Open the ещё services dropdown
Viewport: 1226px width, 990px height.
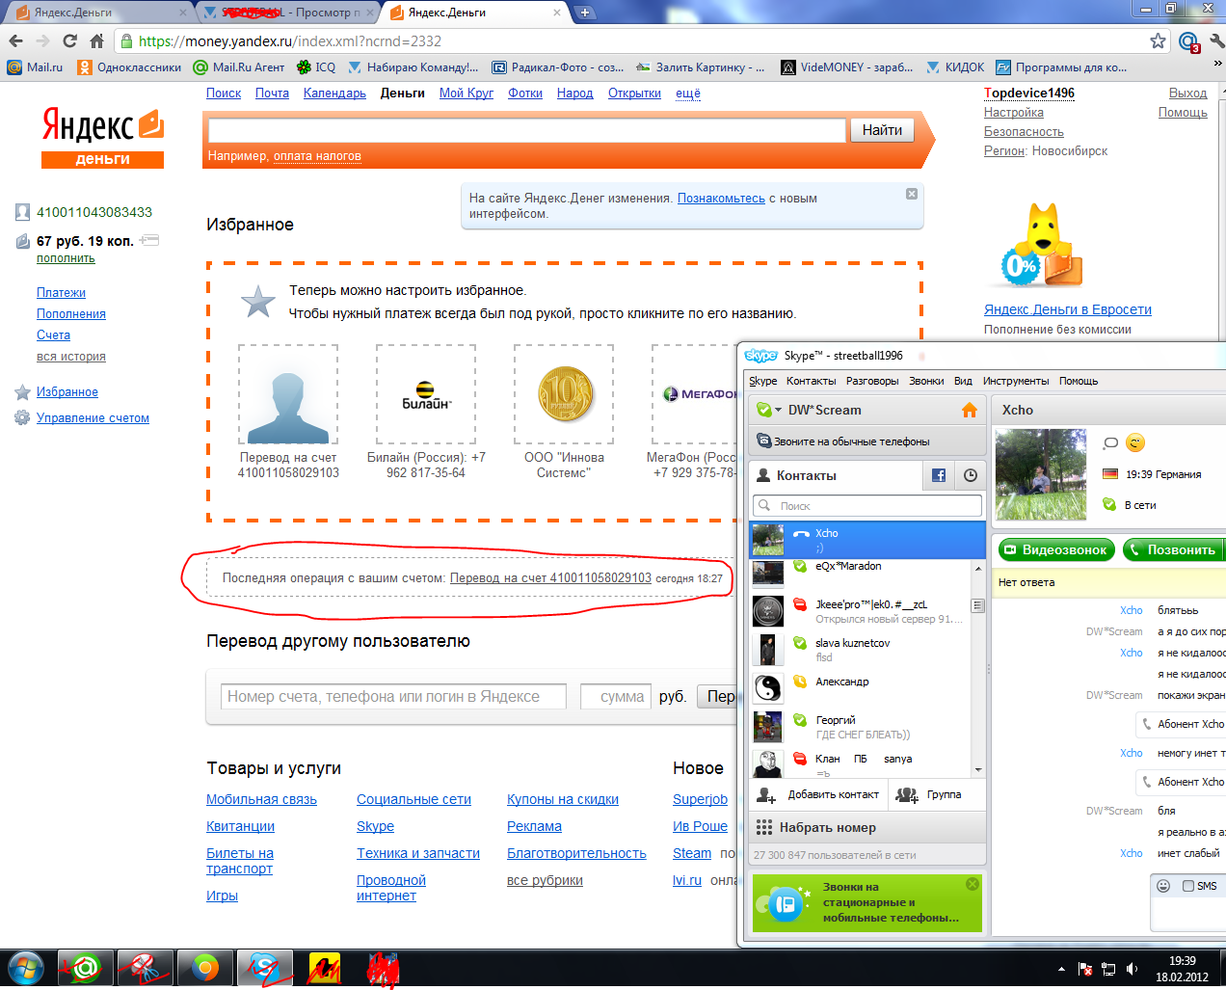[688, 94]
